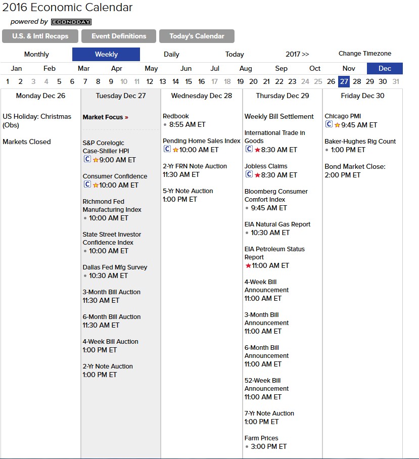
Task: Click the C icon under Jobless Claims
Action: [249, 174]
